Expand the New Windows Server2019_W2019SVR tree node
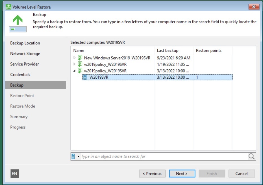 75,58
